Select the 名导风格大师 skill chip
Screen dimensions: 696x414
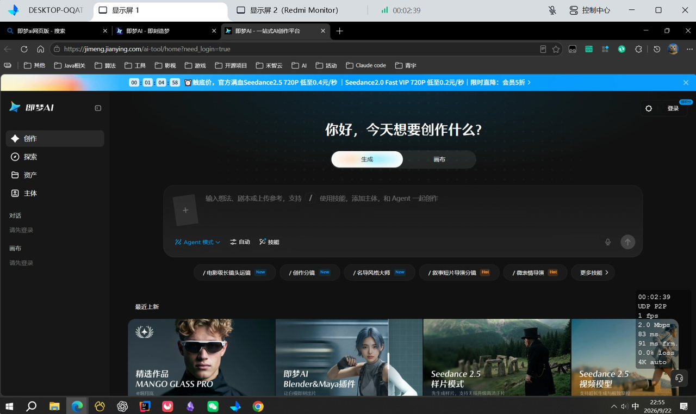coord(380,273)
